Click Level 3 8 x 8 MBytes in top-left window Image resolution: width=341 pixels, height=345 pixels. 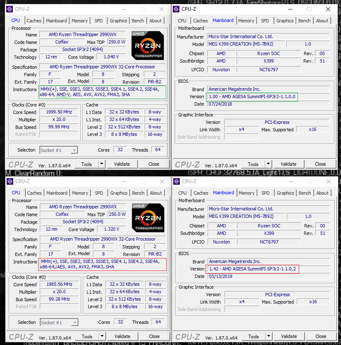tap(124, 134)
